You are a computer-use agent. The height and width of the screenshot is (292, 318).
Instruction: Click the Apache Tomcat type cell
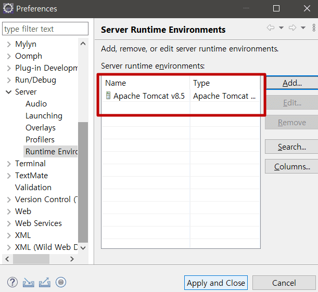click(x=225, y=96)
